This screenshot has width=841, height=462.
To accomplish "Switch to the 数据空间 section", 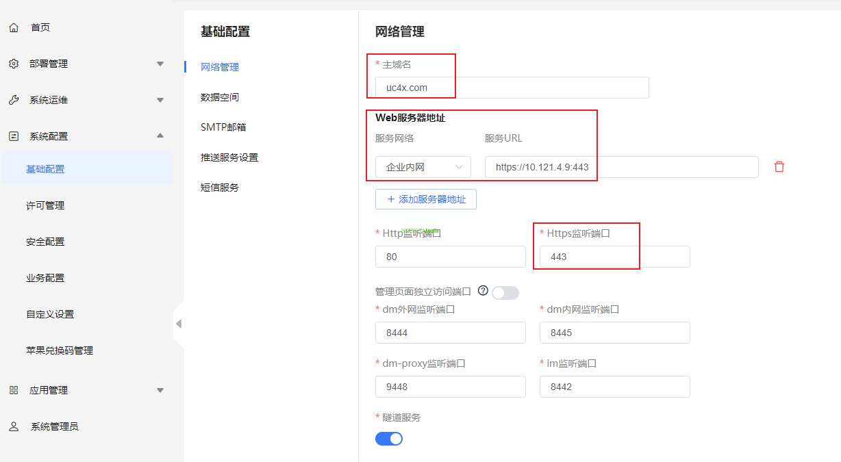I will pyautogui.click(x=220, y=97).
